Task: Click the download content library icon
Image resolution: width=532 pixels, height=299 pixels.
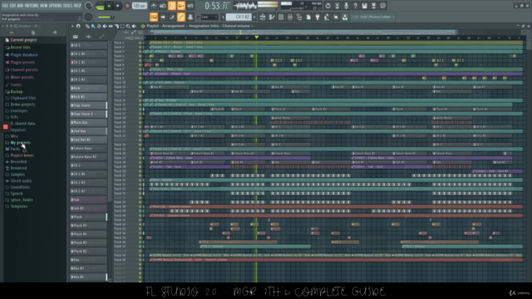Action: point(345,17)
